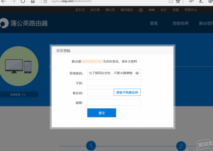This screenshot has height=151, width=213.
Task: Click 获取手机验证码 button
Action: pos(127,92)
